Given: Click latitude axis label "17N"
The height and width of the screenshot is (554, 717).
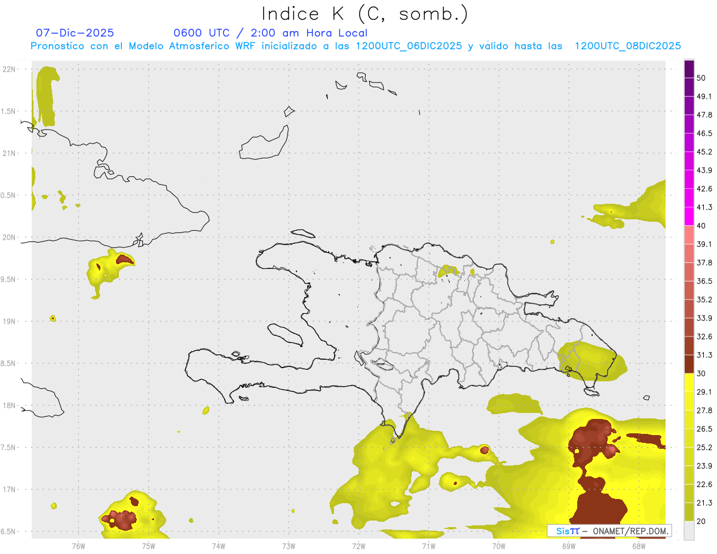Looking at the screenshot, I should [x=10, y=489].
